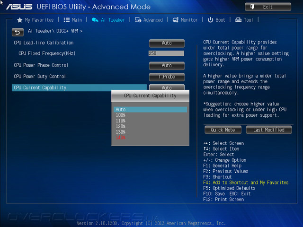Click the CPU Fixed Frequency 250 field
Image resolution: width=303 pixels, height=227 pixels.
tap(166, 53)
